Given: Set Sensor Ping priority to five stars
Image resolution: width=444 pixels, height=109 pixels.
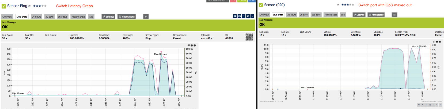Looking at the screenshot, I should pos(45,6).
